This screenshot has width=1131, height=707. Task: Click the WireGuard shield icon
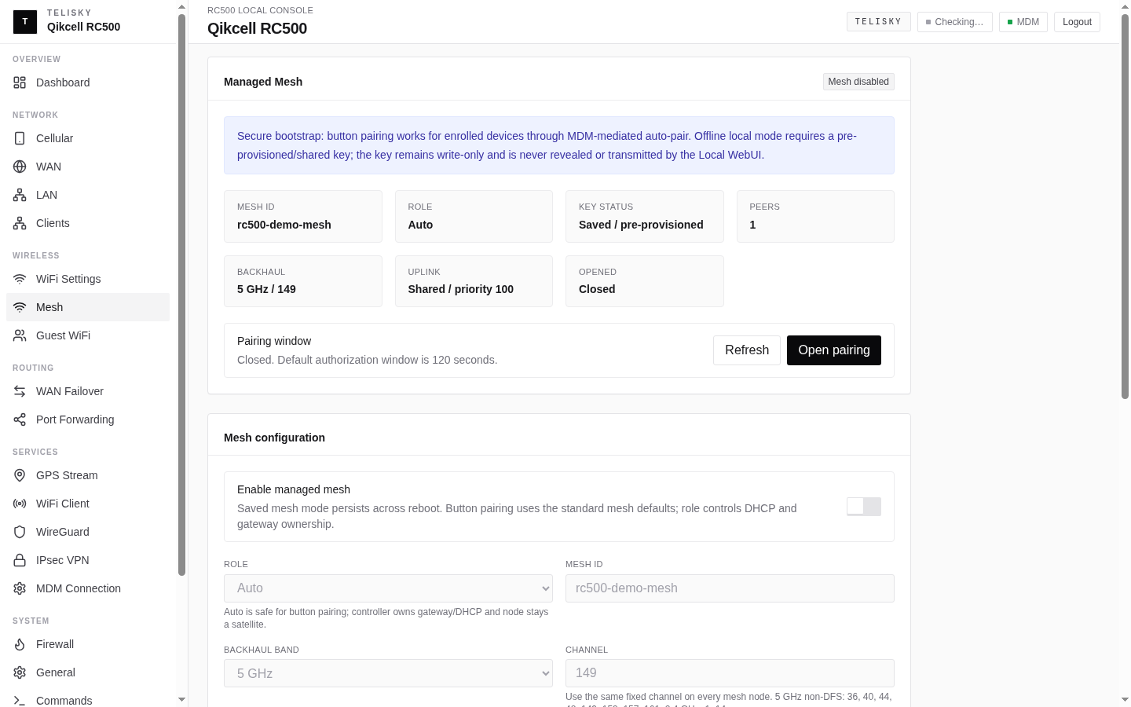pyautogui.click(x=20, y=532)
